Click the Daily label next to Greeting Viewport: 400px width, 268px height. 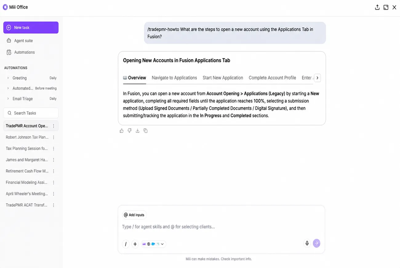(53, 78)
